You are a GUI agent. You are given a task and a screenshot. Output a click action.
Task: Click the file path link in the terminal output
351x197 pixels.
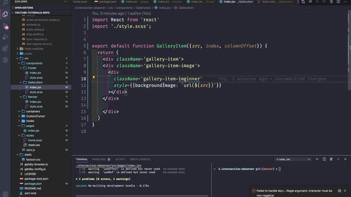point(109,165)
